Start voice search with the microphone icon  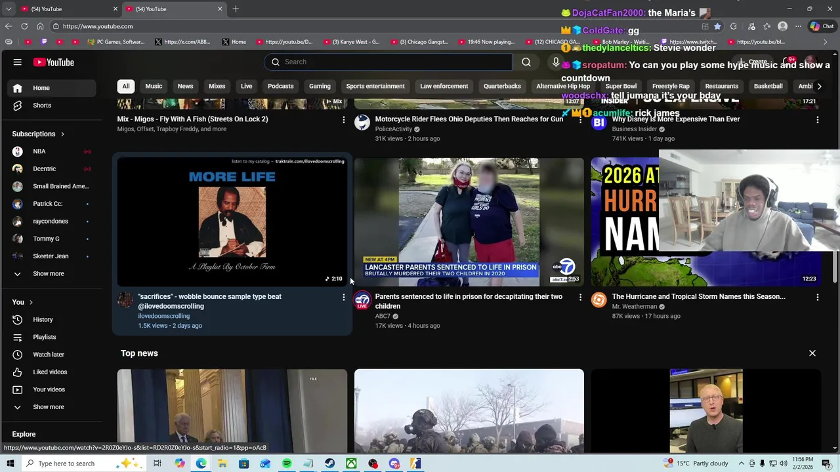[556, 62]
